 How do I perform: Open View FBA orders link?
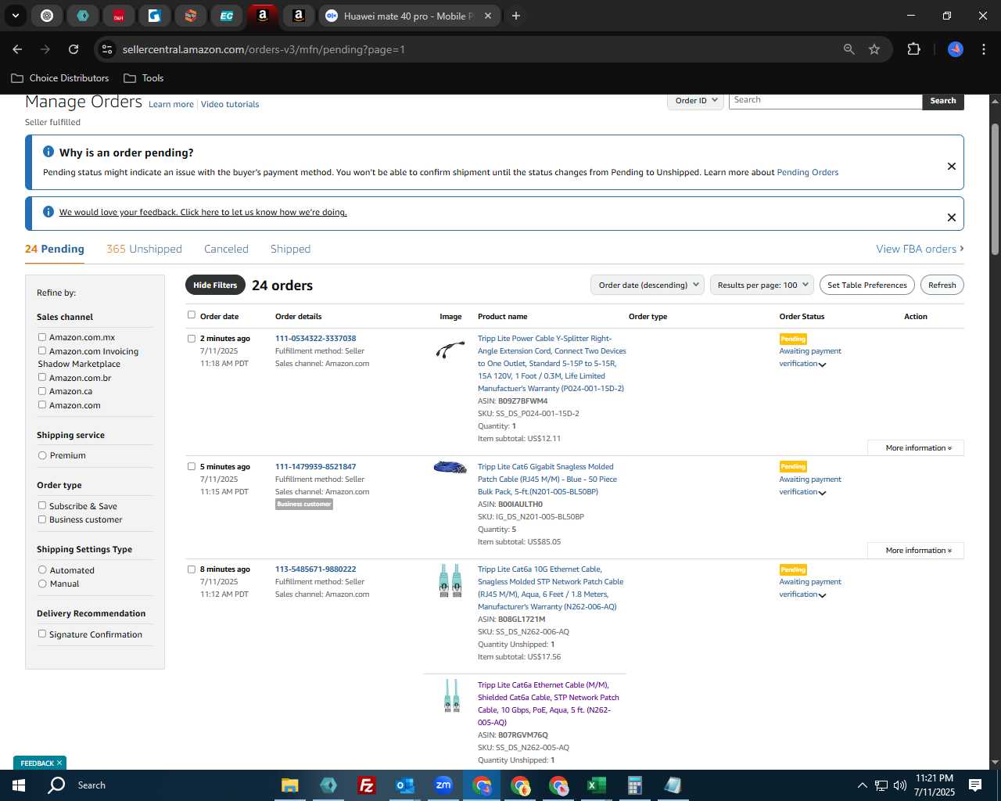(920, 249)
